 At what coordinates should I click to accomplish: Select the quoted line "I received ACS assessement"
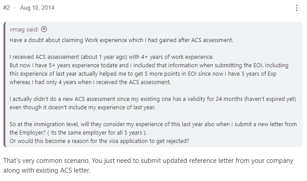click(x=111, y=57)
